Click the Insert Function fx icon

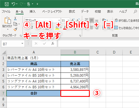tap(53, 43)
